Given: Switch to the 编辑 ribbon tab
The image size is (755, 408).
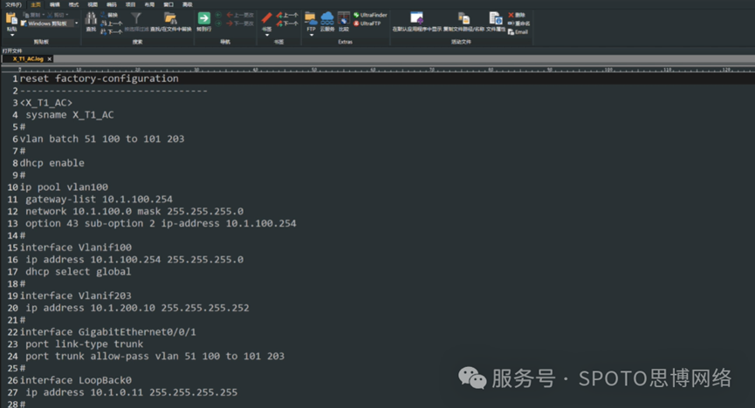Looking at the screenshot, I should (56, 3).
